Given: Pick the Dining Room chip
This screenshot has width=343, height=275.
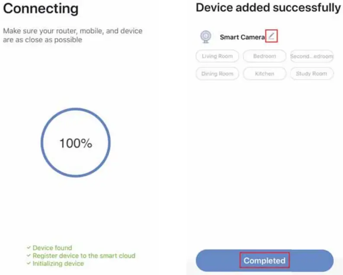Looking at the screenshot, I should pos(217,74).
